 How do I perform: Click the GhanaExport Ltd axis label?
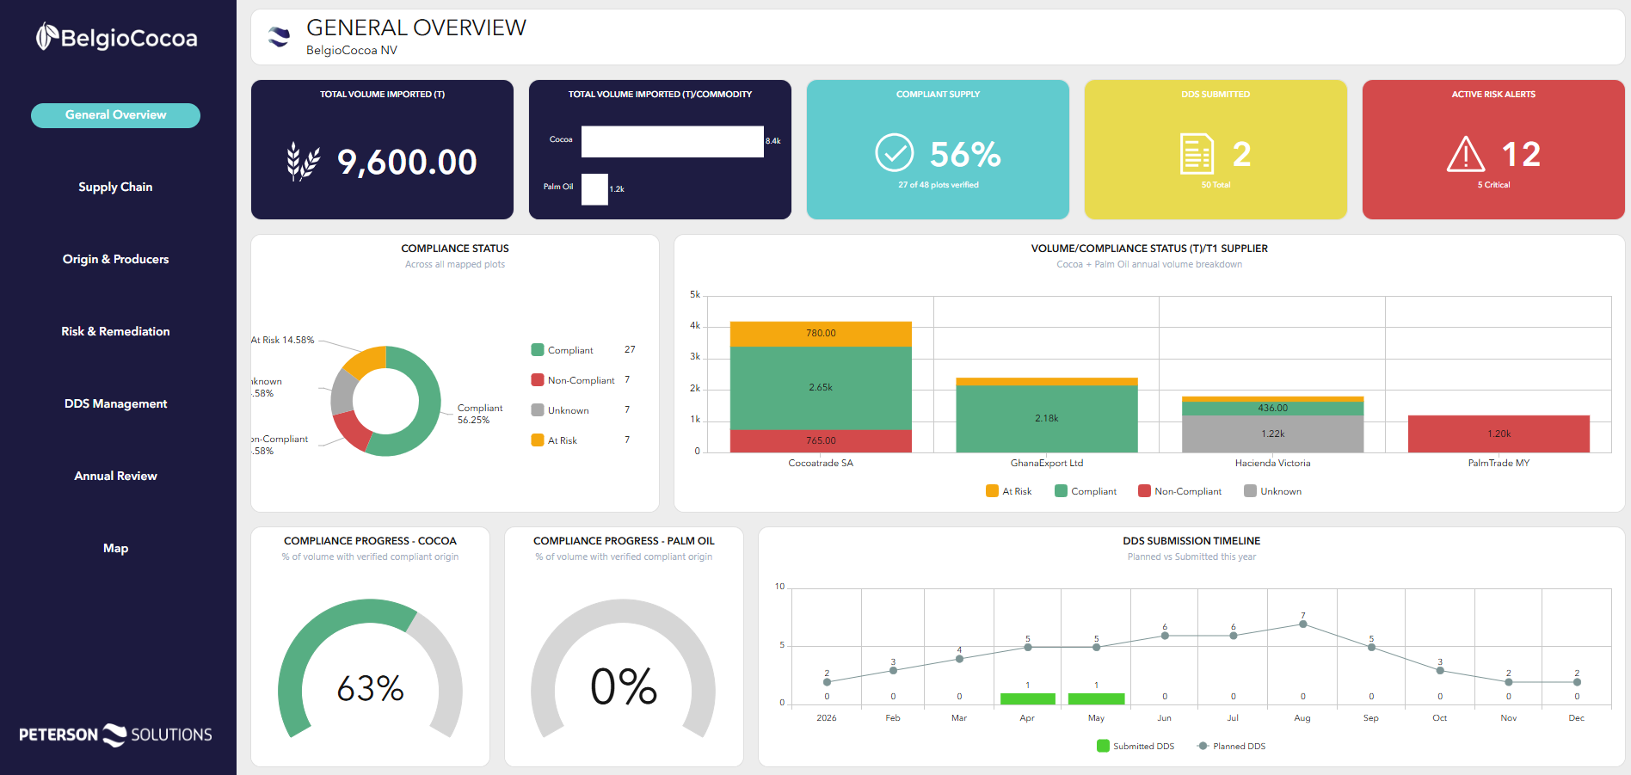click(x=1047, y=463)
